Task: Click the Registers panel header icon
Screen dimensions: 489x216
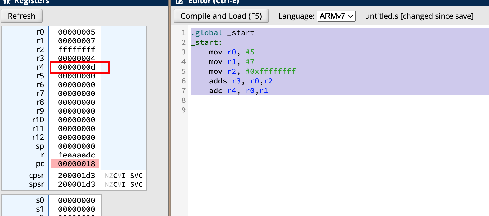Action: coord(7,1)
